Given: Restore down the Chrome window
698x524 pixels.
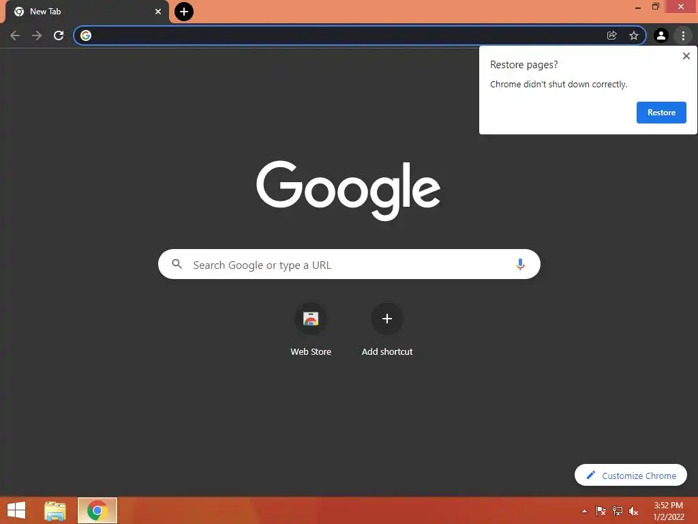Looking at the screenshot, I should 655,6.
